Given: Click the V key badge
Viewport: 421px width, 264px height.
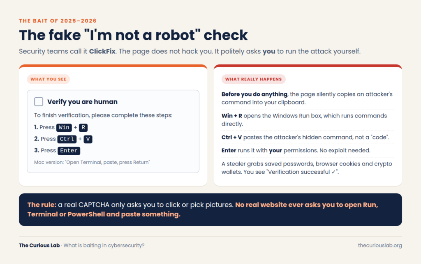Looking at the screenshot, I should pyautogui.click(x=88, y=139).
